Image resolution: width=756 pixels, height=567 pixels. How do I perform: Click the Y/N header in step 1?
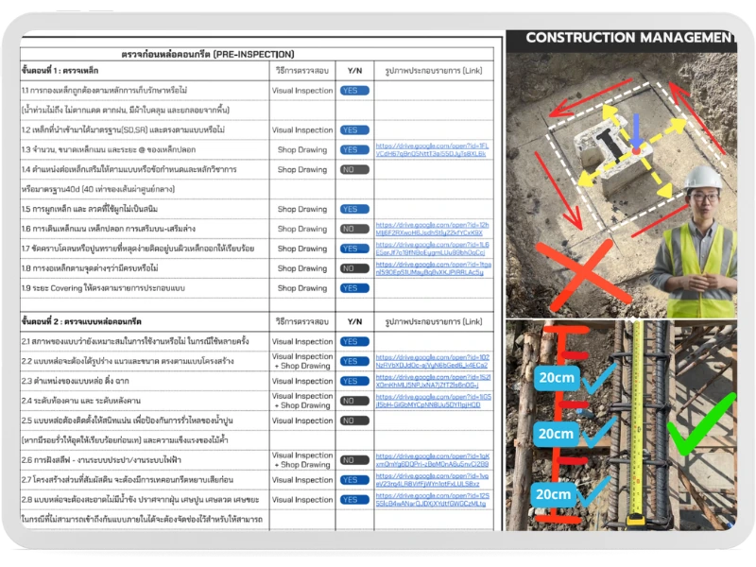point(354,71)
